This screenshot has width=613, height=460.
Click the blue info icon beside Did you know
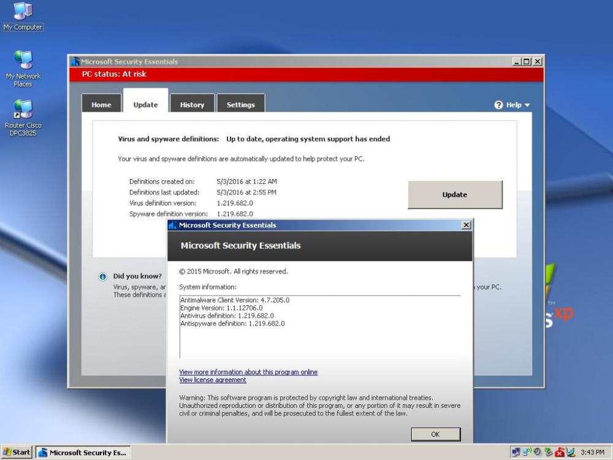pyautogui.click(x=103, y=277)
